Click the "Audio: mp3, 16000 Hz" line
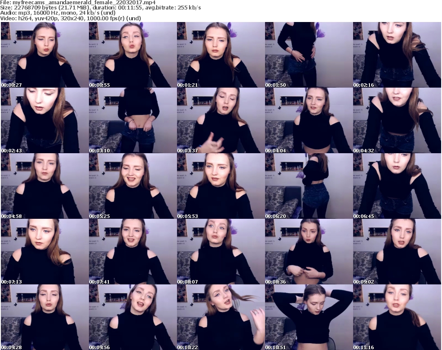This screenshot has width=442, height=350. [x=58, y=13]
